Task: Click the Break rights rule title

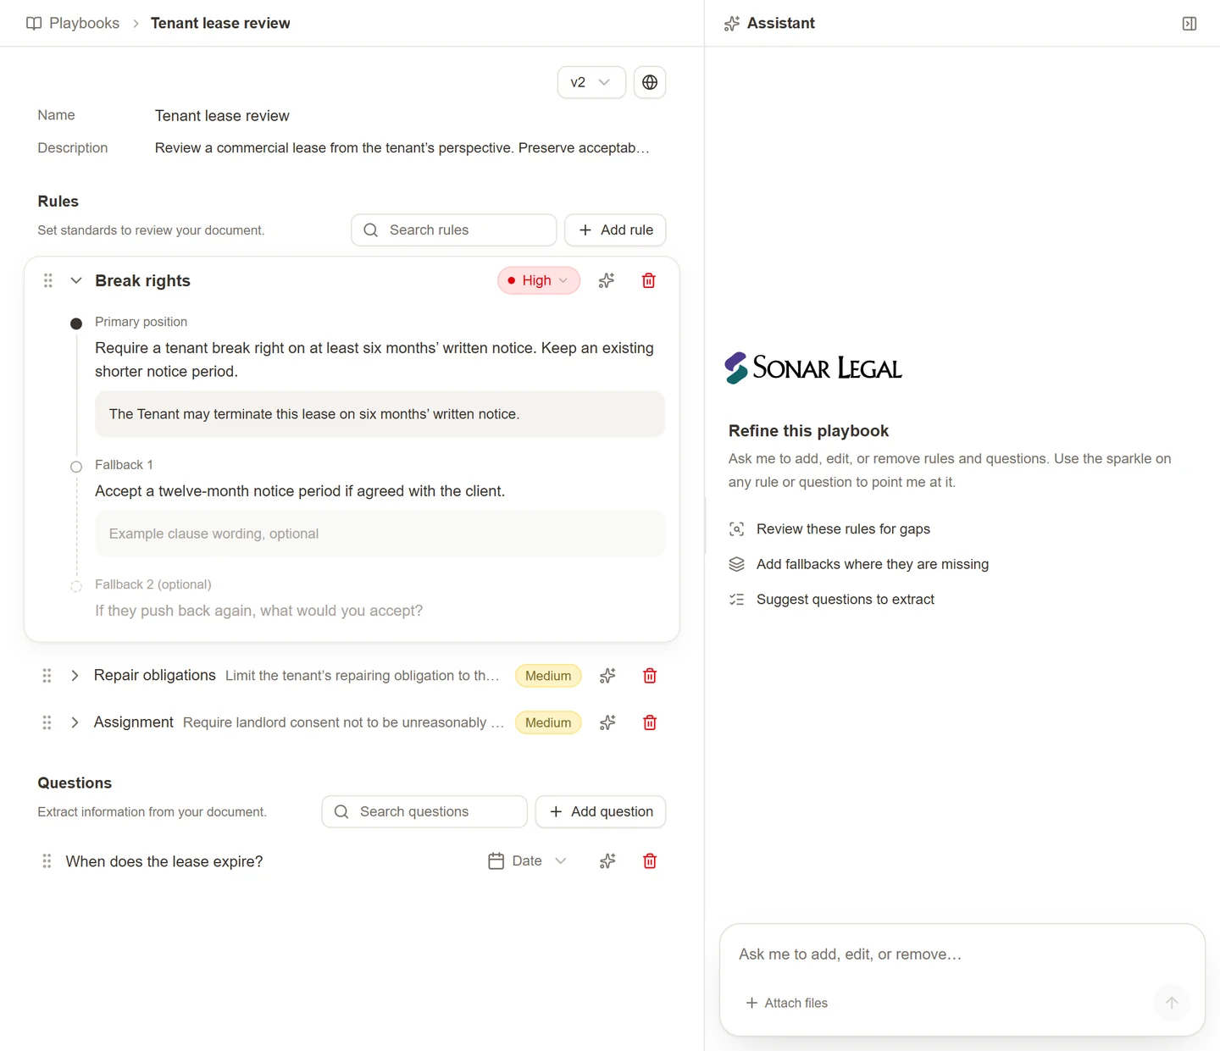Action: click(142, 280)
